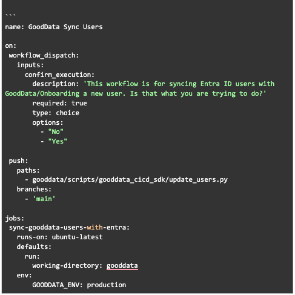Place cursor on the 'on:' key
Viewport: 295px width, 295px height.
pos(10,45)
